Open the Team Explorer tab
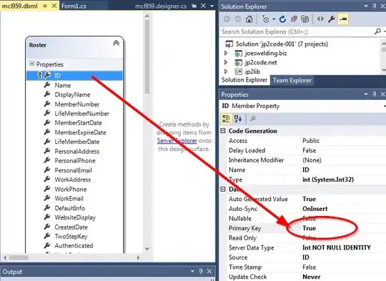 (292, 80)
